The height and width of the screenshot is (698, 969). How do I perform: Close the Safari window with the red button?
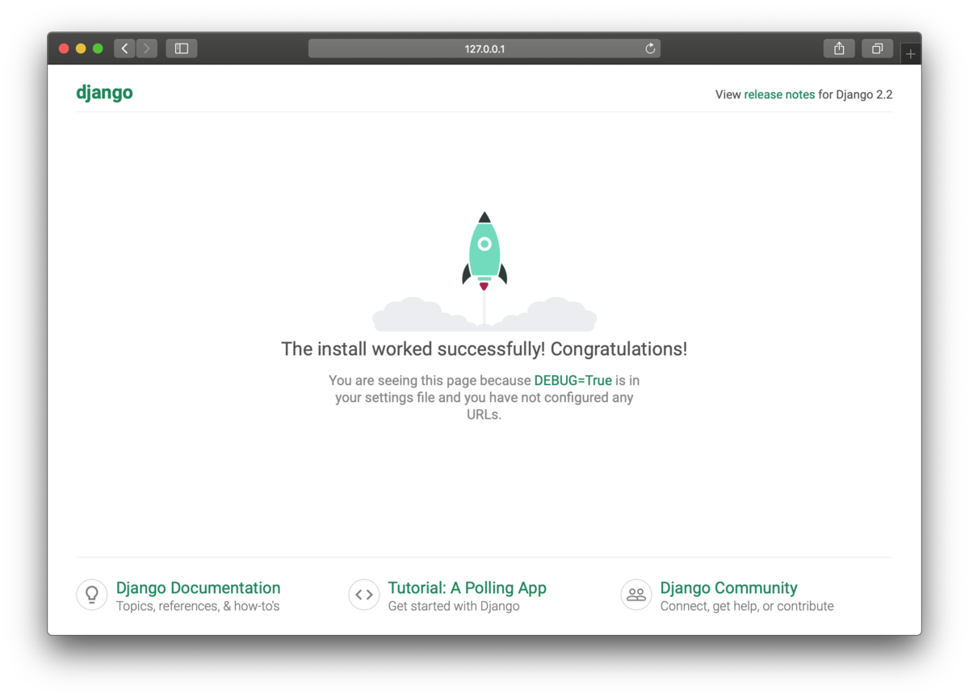click(64, 48)
